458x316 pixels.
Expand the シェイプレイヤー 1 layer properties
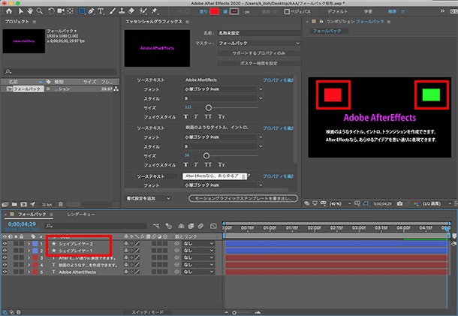pos(29,251)
